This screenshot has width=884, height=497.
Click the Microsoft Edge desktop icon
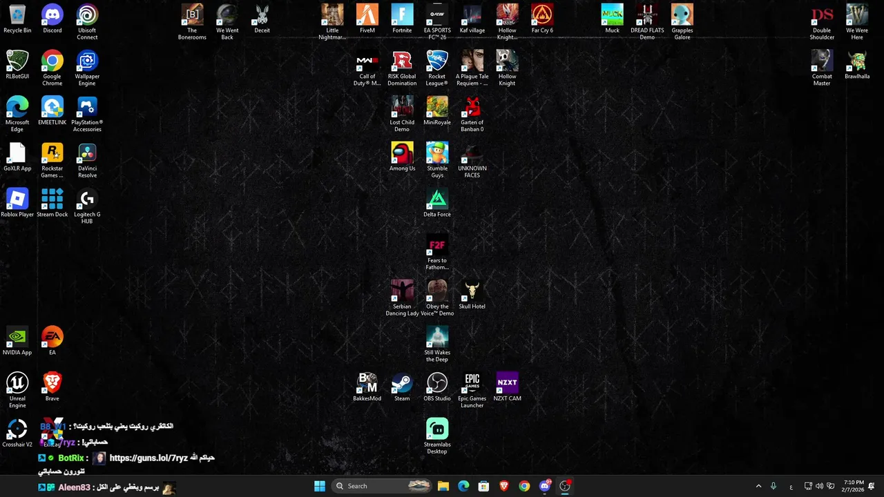point(17,114)
